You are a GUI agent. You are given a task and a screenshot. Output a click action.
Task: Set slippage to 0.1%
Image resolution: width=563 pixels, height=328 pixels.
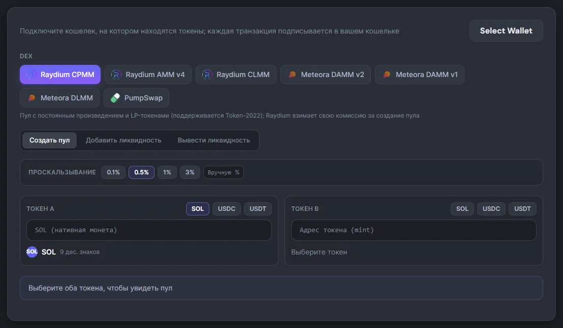(113, 172)
